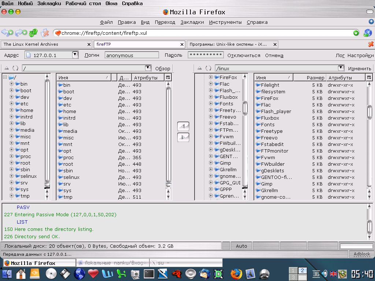375x281 pixels.
Task: Expand the remote Fluxbox tree folder
Action: (x=211, y=97)
